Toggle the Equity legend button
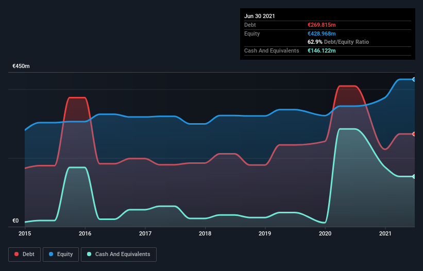The image size is (423, 271). 61,255
